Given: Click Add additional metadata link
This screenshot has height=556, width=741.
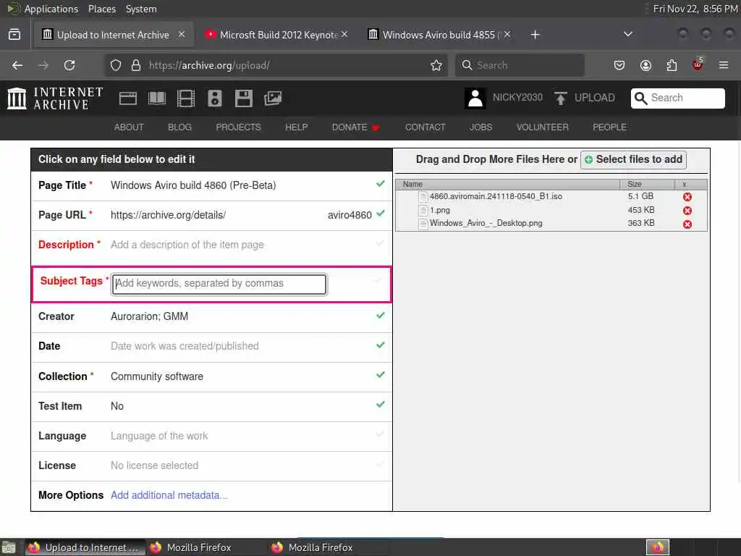Looking at the screenshot, I should coord(169,495).
